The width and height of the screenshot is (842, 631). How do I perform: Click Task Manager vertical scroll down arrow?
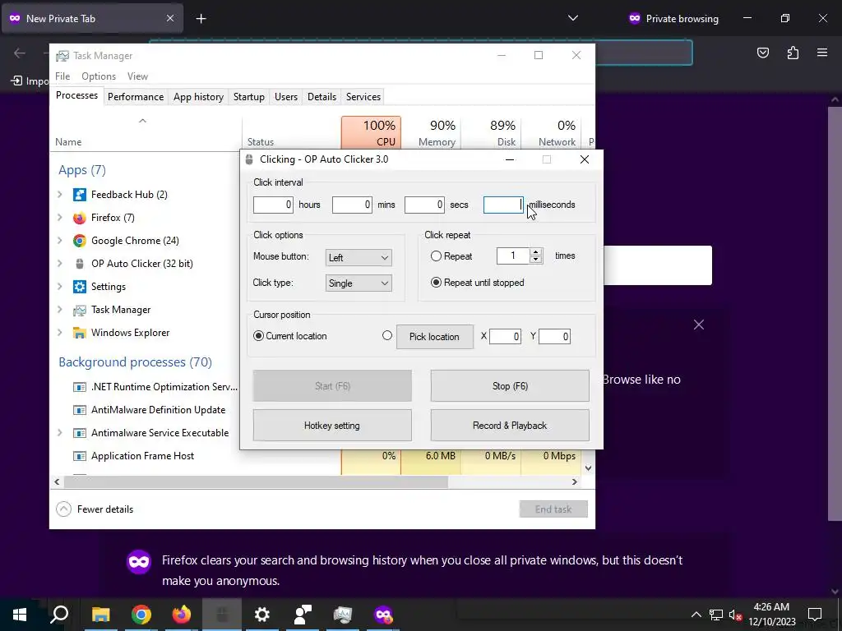pos(588,467)
